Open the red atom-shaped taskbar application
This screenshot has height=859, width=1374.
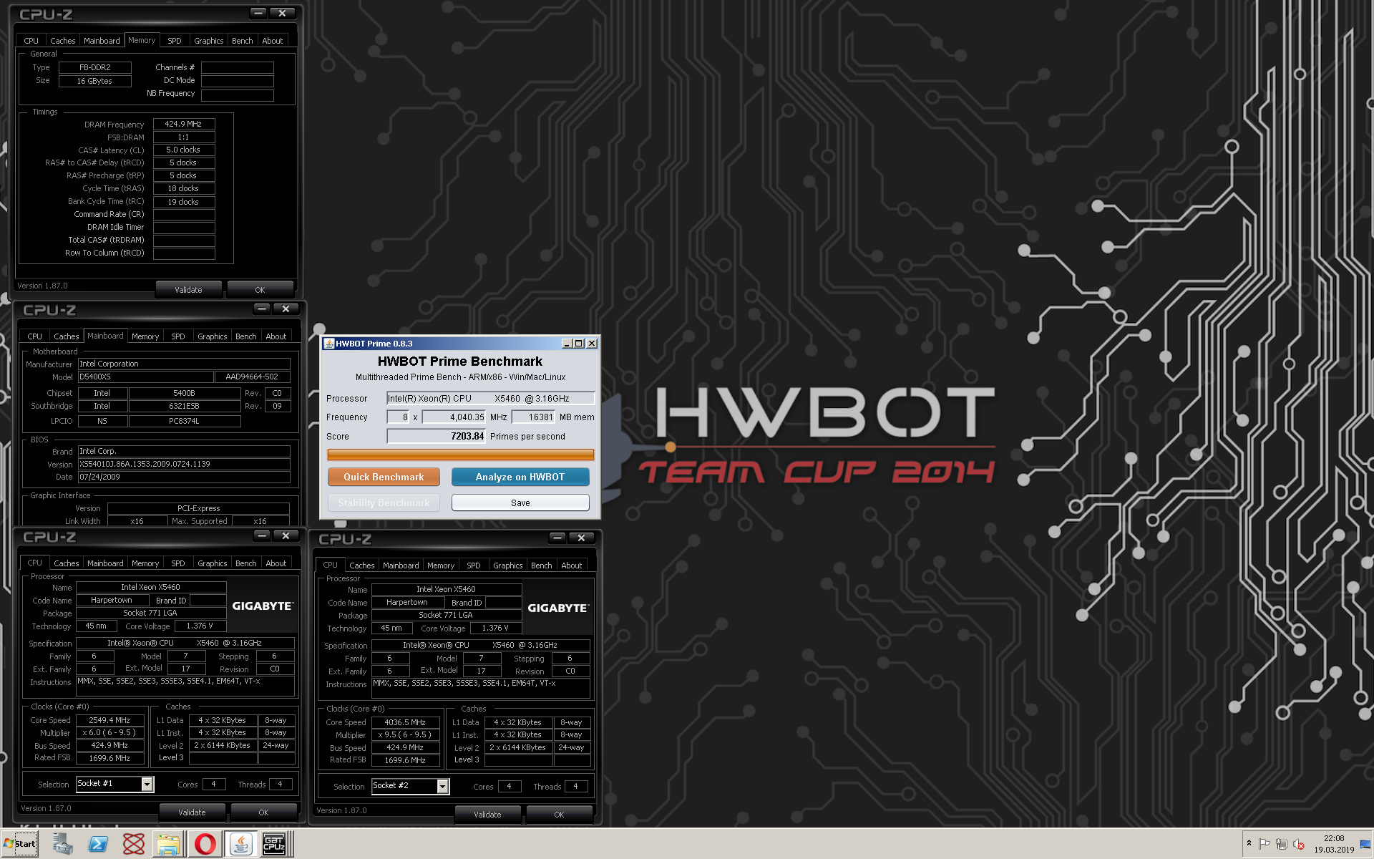pos(133,844)
